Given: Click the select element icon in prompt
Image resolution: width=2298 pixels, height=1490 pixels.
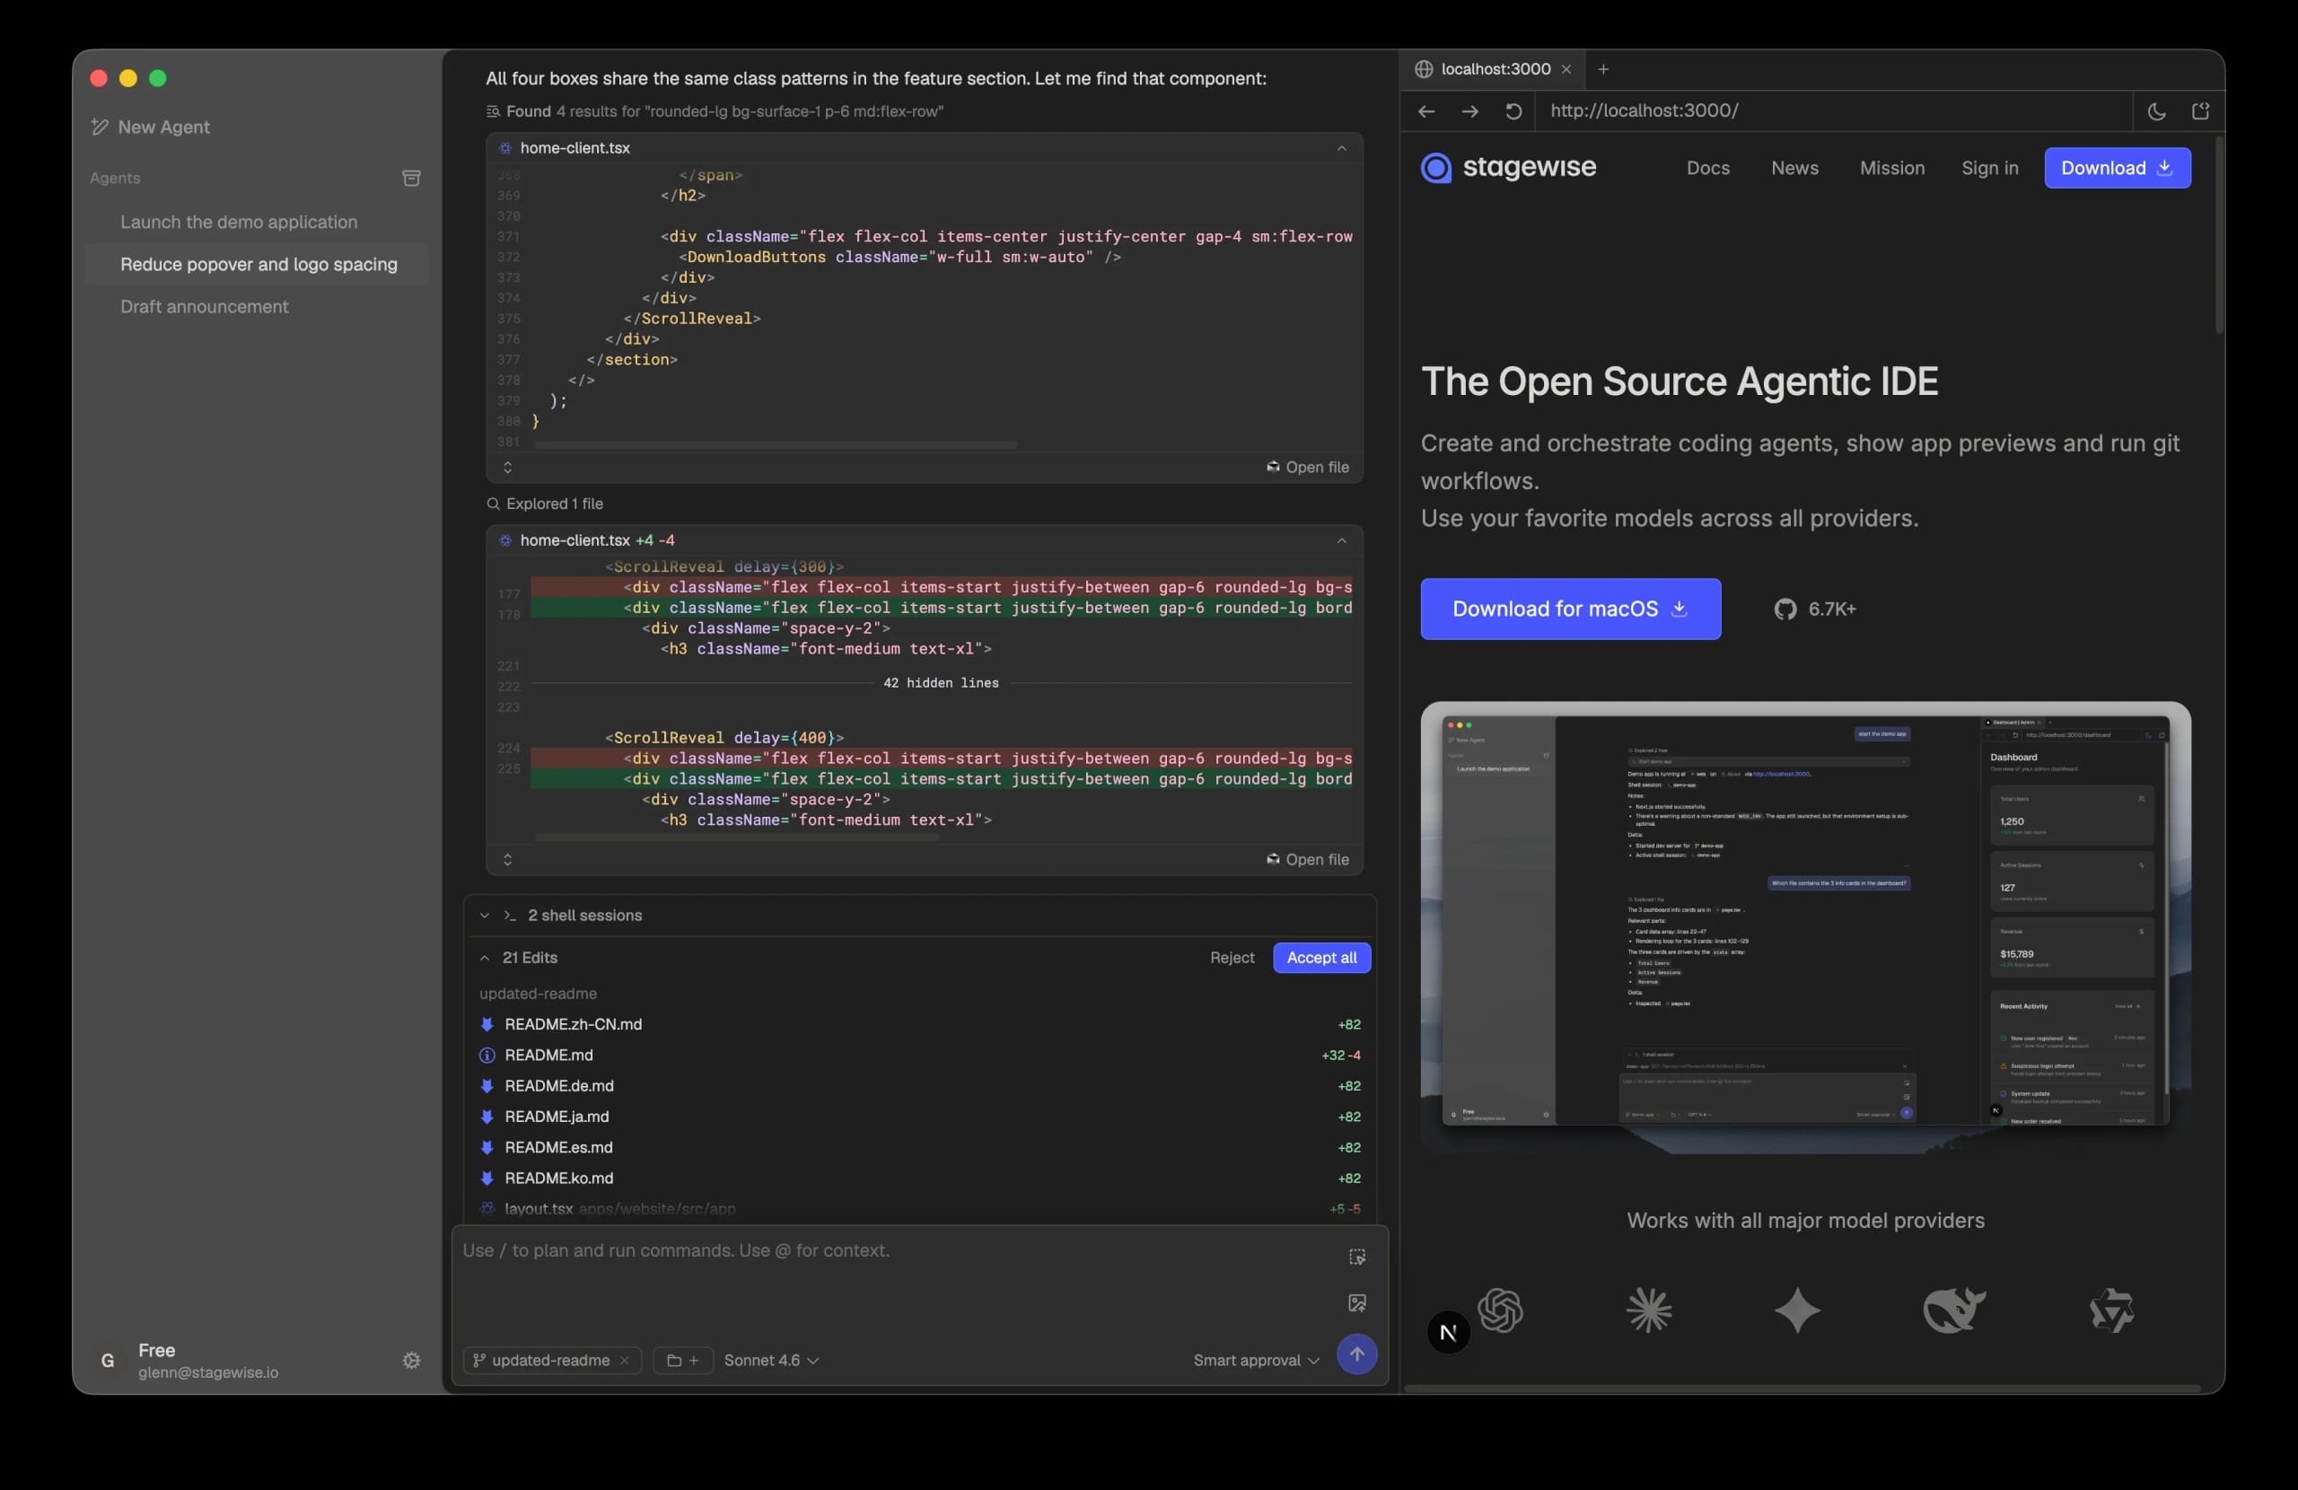Looking at the screenshot, I should [x=1356, y=1257].
